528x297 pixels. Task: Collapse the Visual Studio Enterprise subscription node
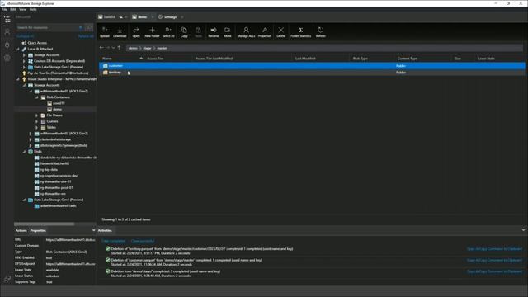pyautogui.click(x=18, y=79)
